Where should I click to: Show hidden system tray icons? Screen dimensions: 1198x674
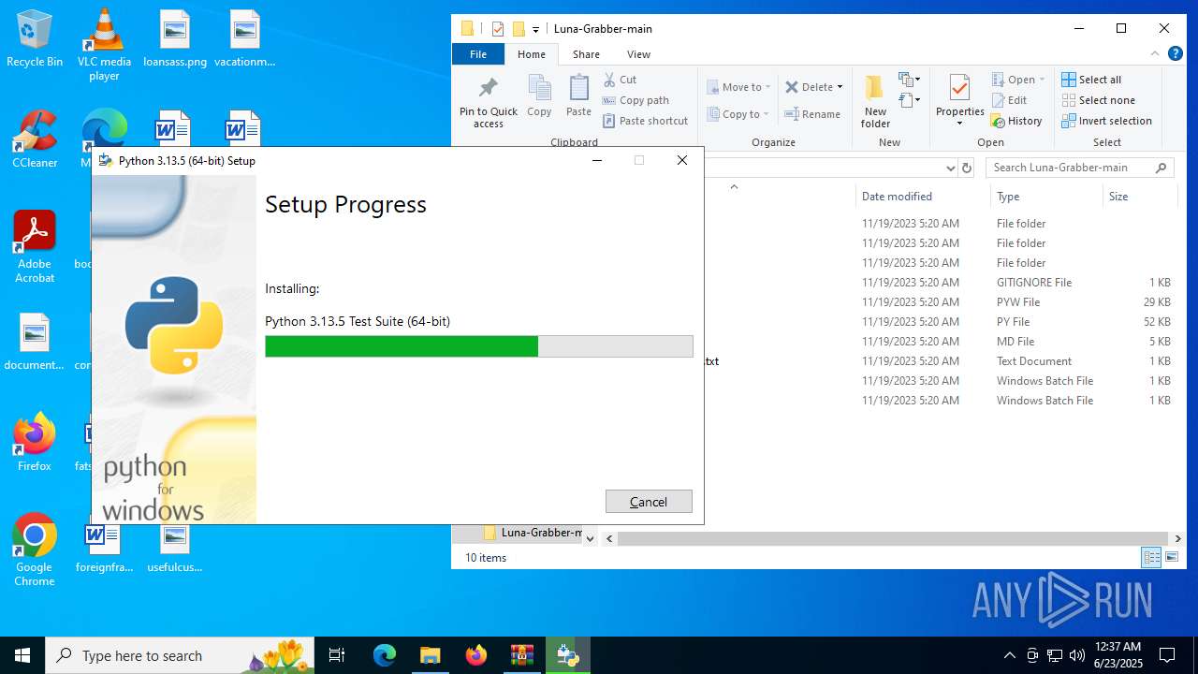coord(1009,655)
